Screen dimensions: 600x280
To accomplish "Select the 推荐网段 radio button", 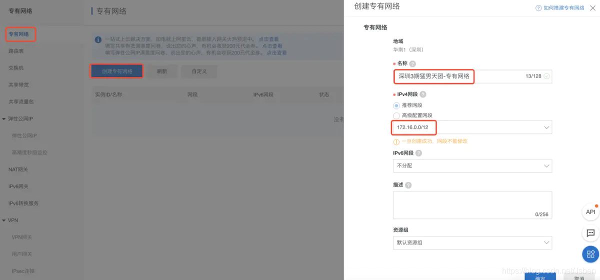I will [x=396, y=105].
